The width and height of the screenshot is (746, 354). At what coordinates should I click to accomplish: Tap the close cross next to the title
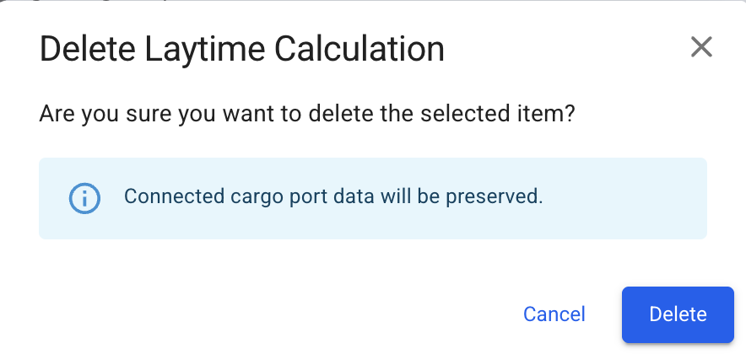[x=701, y=47]
